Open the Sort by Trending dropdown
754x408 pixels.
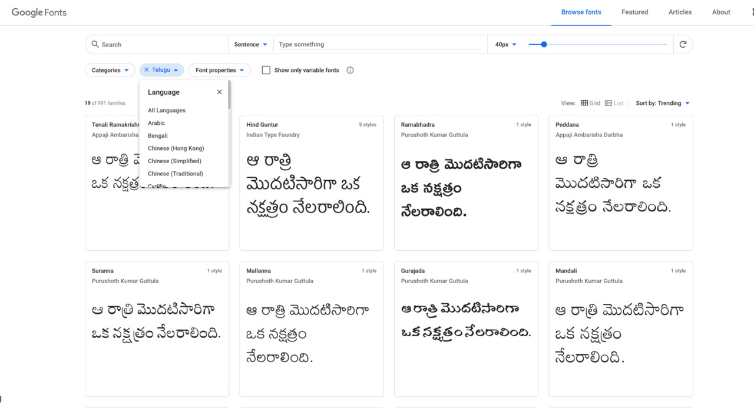click(x=663, y=103)
